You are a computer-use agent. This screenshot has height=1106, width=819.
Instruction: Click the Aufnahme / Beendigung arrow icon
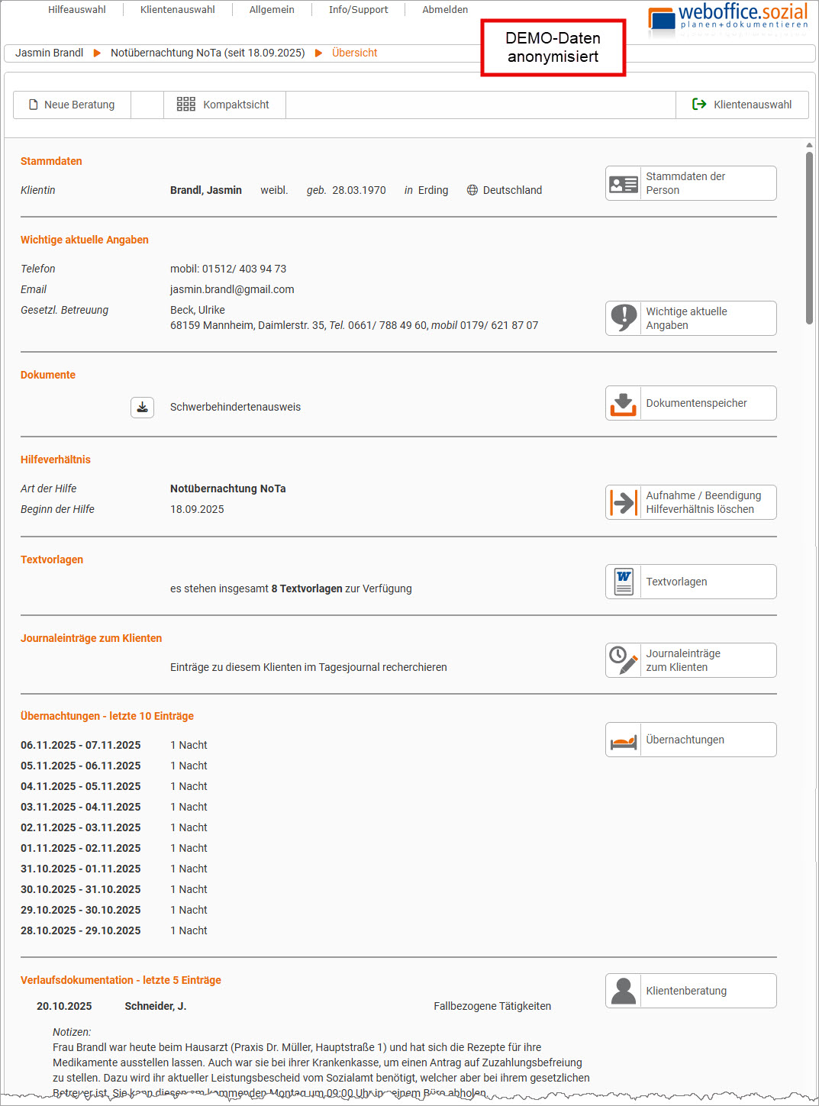(624, 503)
